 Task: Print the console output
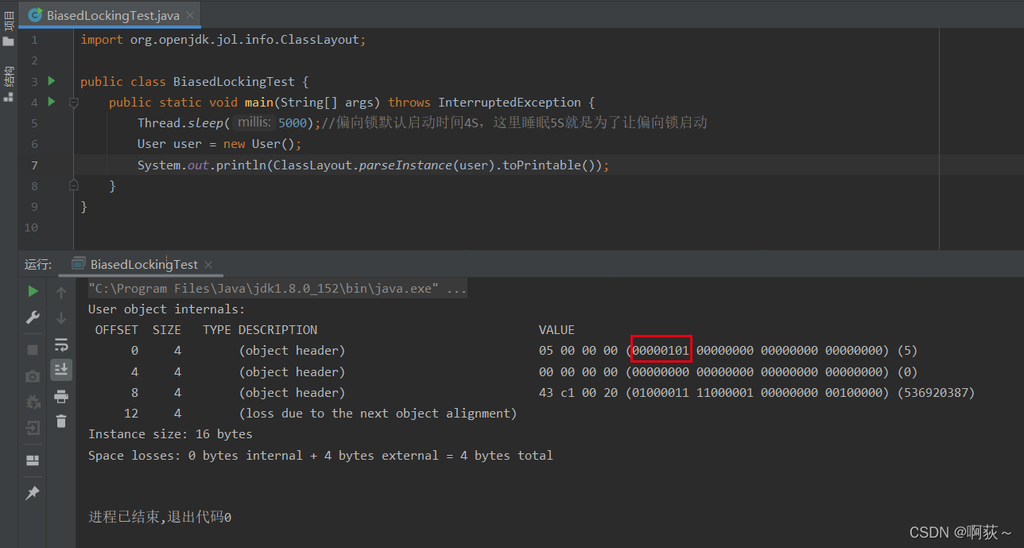coord(61,396)
